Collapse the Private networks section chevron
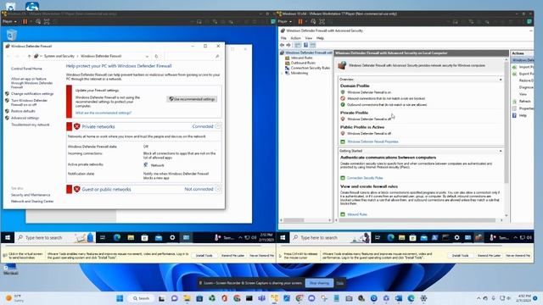This screenshot has width=543, height=305. (x=217, y=126)
